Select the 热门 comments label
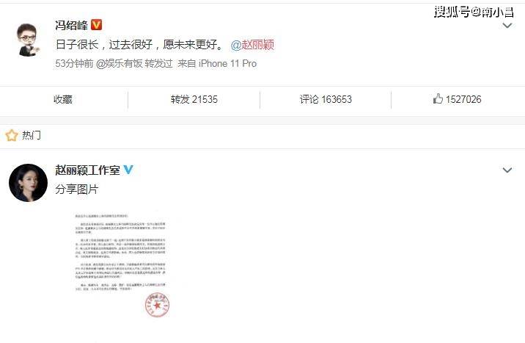Screen dimensions: 525x343 pos(32,135)
